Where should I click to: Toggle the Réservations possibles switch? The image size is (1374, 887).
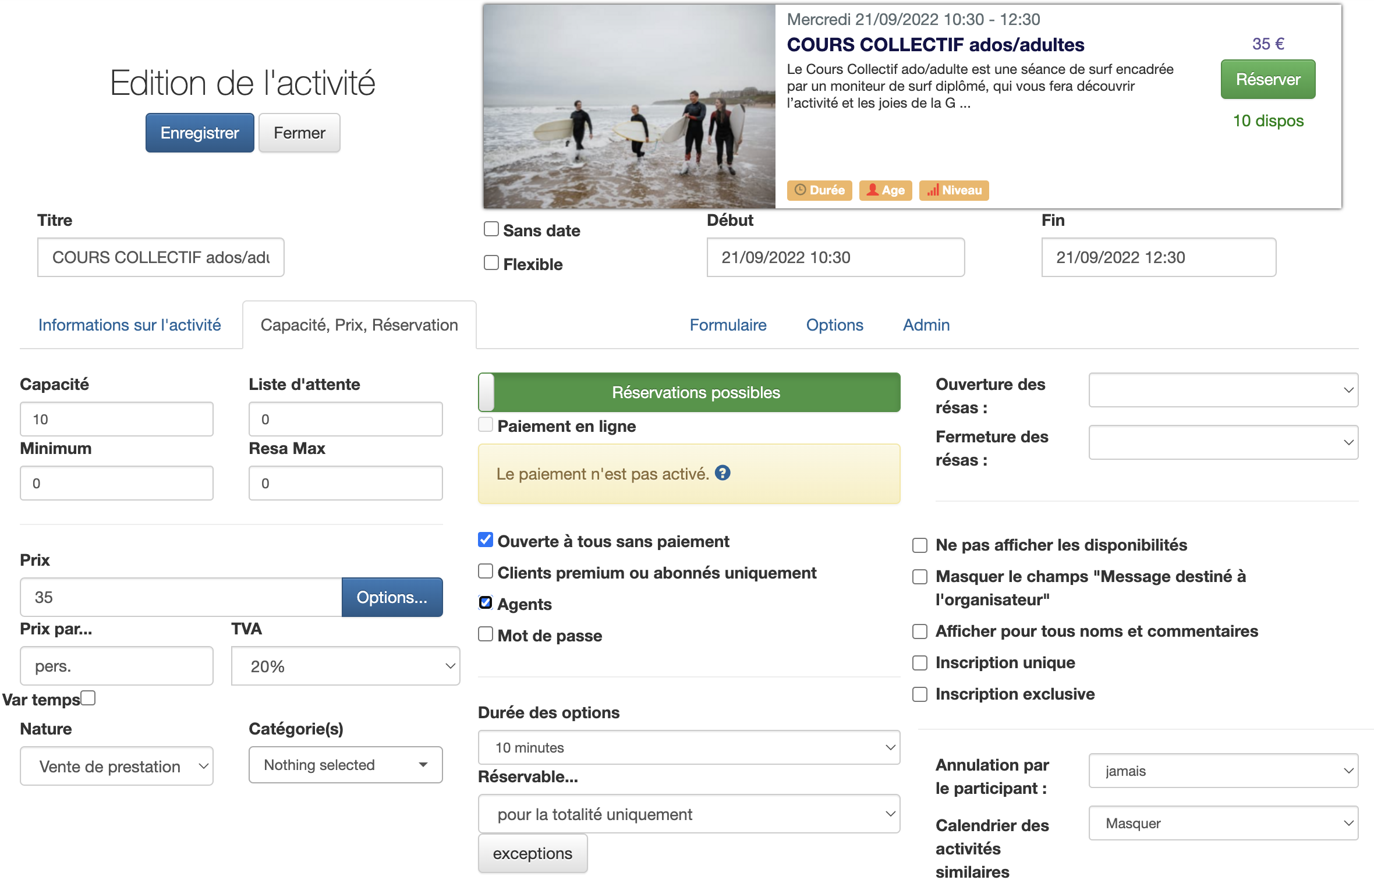point(689,392)
